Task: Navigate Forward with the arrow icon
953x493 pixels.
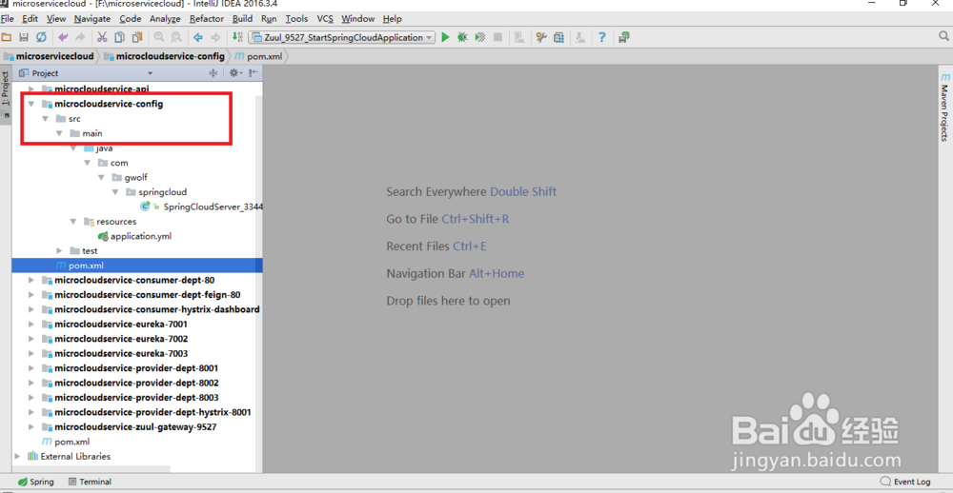Action: pos(215,38)
